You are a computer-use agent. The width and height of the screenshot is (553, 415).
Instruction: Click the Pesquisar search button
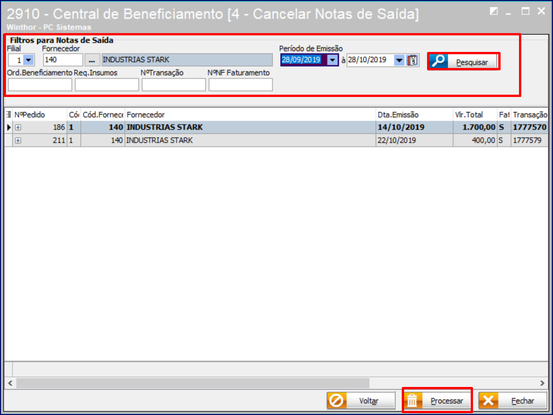[464, 62]
